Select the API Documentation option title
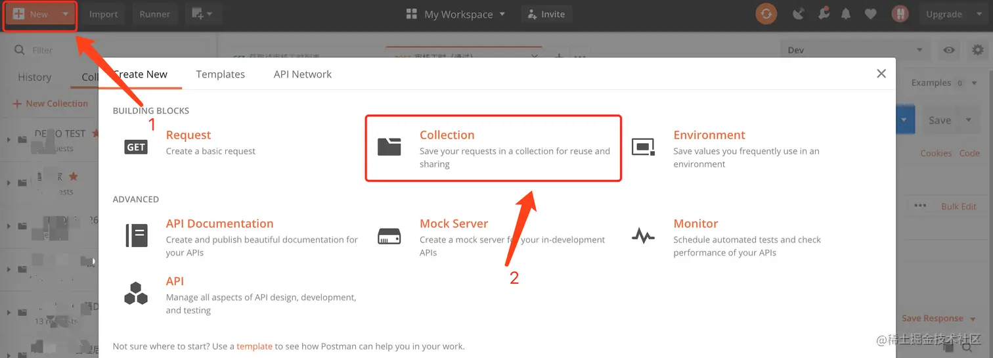This screenshot has width=993, height=358. (219, 223)
